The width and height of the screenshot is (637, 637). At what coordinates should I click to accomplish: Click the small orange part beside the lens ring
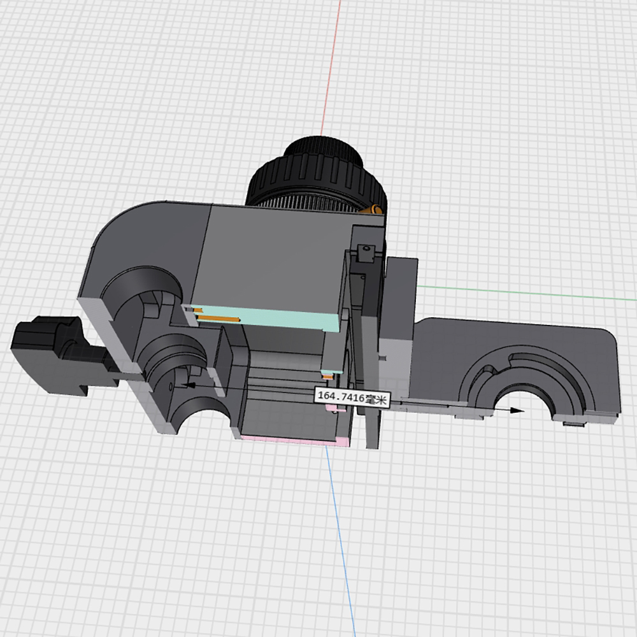tap(375, 208)
